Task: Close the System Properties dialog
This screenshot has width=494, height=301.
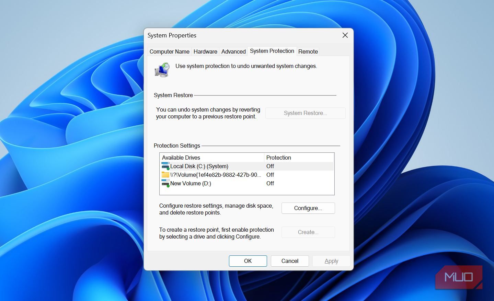Action: (x=345, y=35)
